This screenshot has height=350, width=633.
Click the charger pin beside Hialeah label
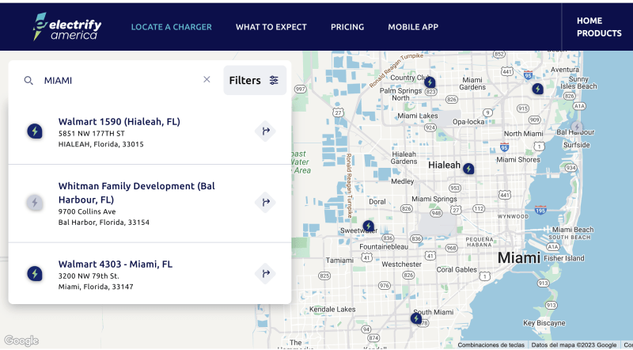click(x=468, y=169)
